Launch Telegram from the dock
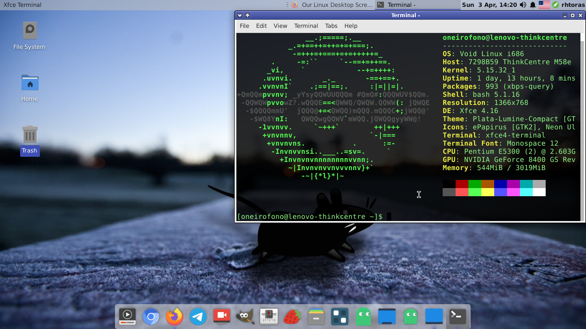The height and width of the screenshot is (329, 586). 198,317
